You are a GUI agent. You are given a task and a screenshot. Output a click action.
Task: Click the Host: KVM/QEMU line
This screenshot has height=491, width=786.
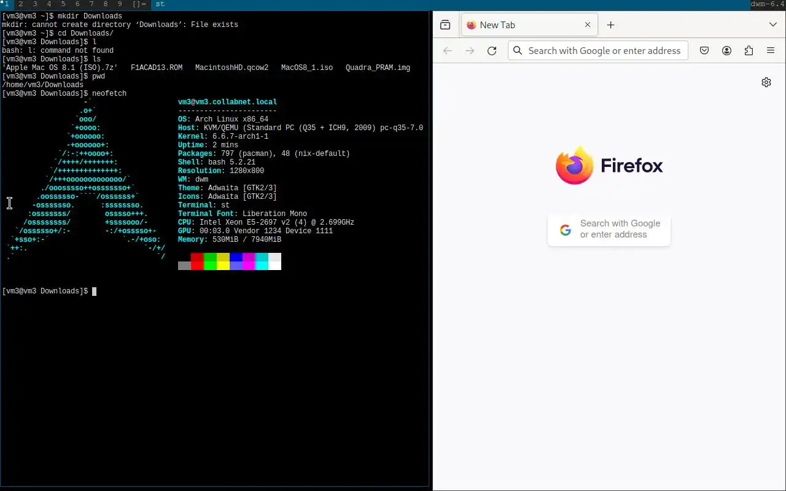(300, 128)
